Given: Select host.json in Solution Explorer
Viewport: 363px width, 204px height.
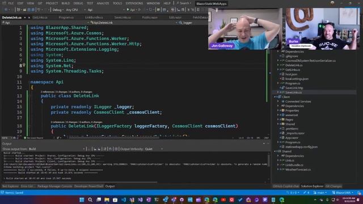Looking at the screenshot, I should click(x=291, y=74).
